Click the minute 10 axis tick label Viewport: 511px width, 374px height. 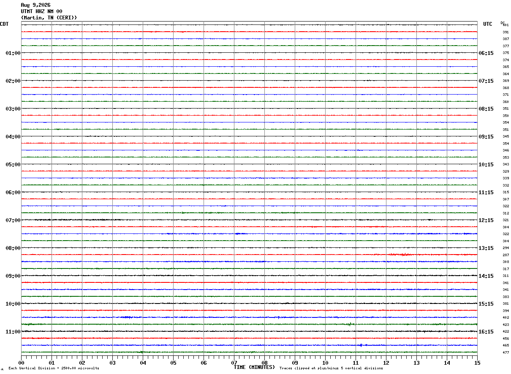click(x=325, y=363)
